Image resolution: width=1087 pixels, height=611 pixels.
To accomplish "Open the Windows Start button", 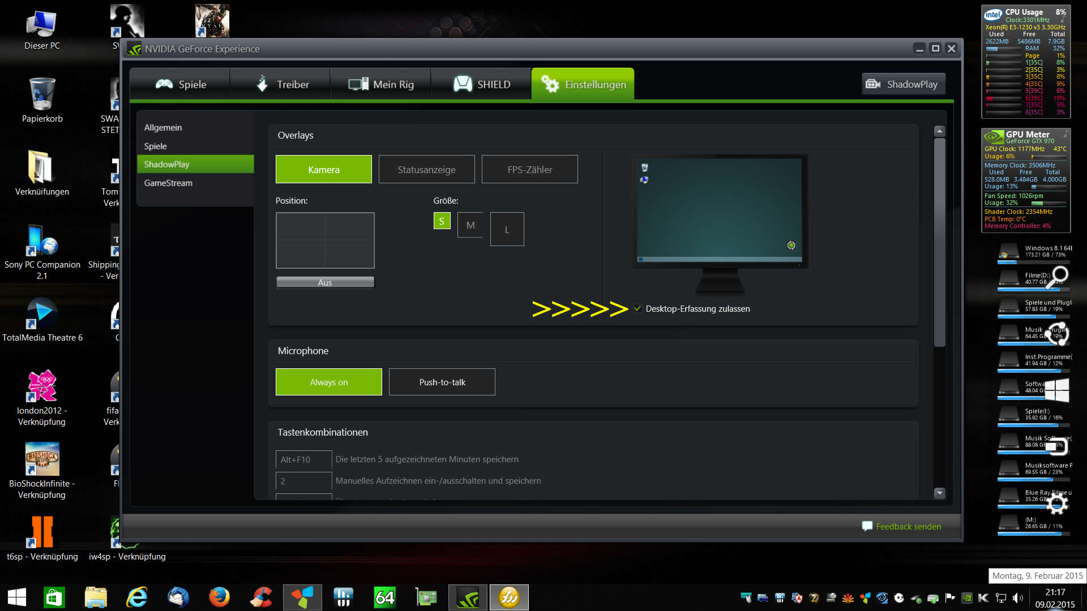I will pos(17,597).
